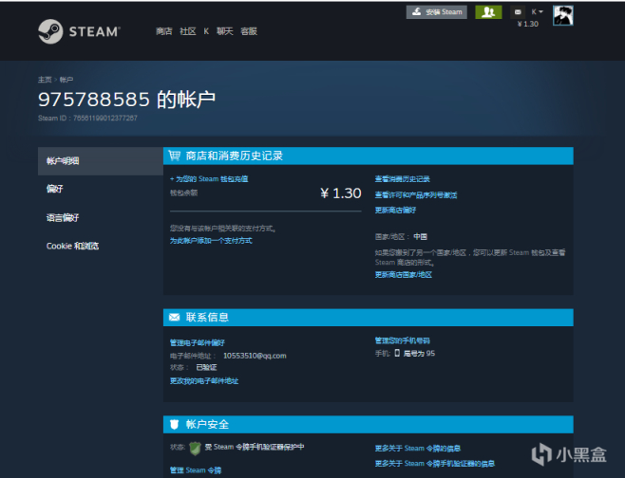
Task: Open 管理您的手机号码 link
Action: tap(402, 340)
